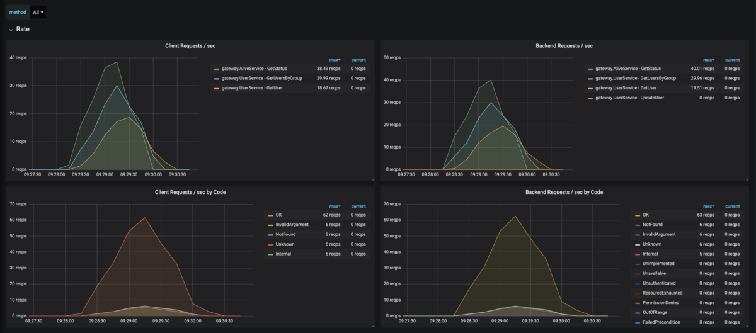Viewport: 756px width, 333px height.
Task: Click the resize handle of Client Requests / sec panel
Action: click(372, 179)
